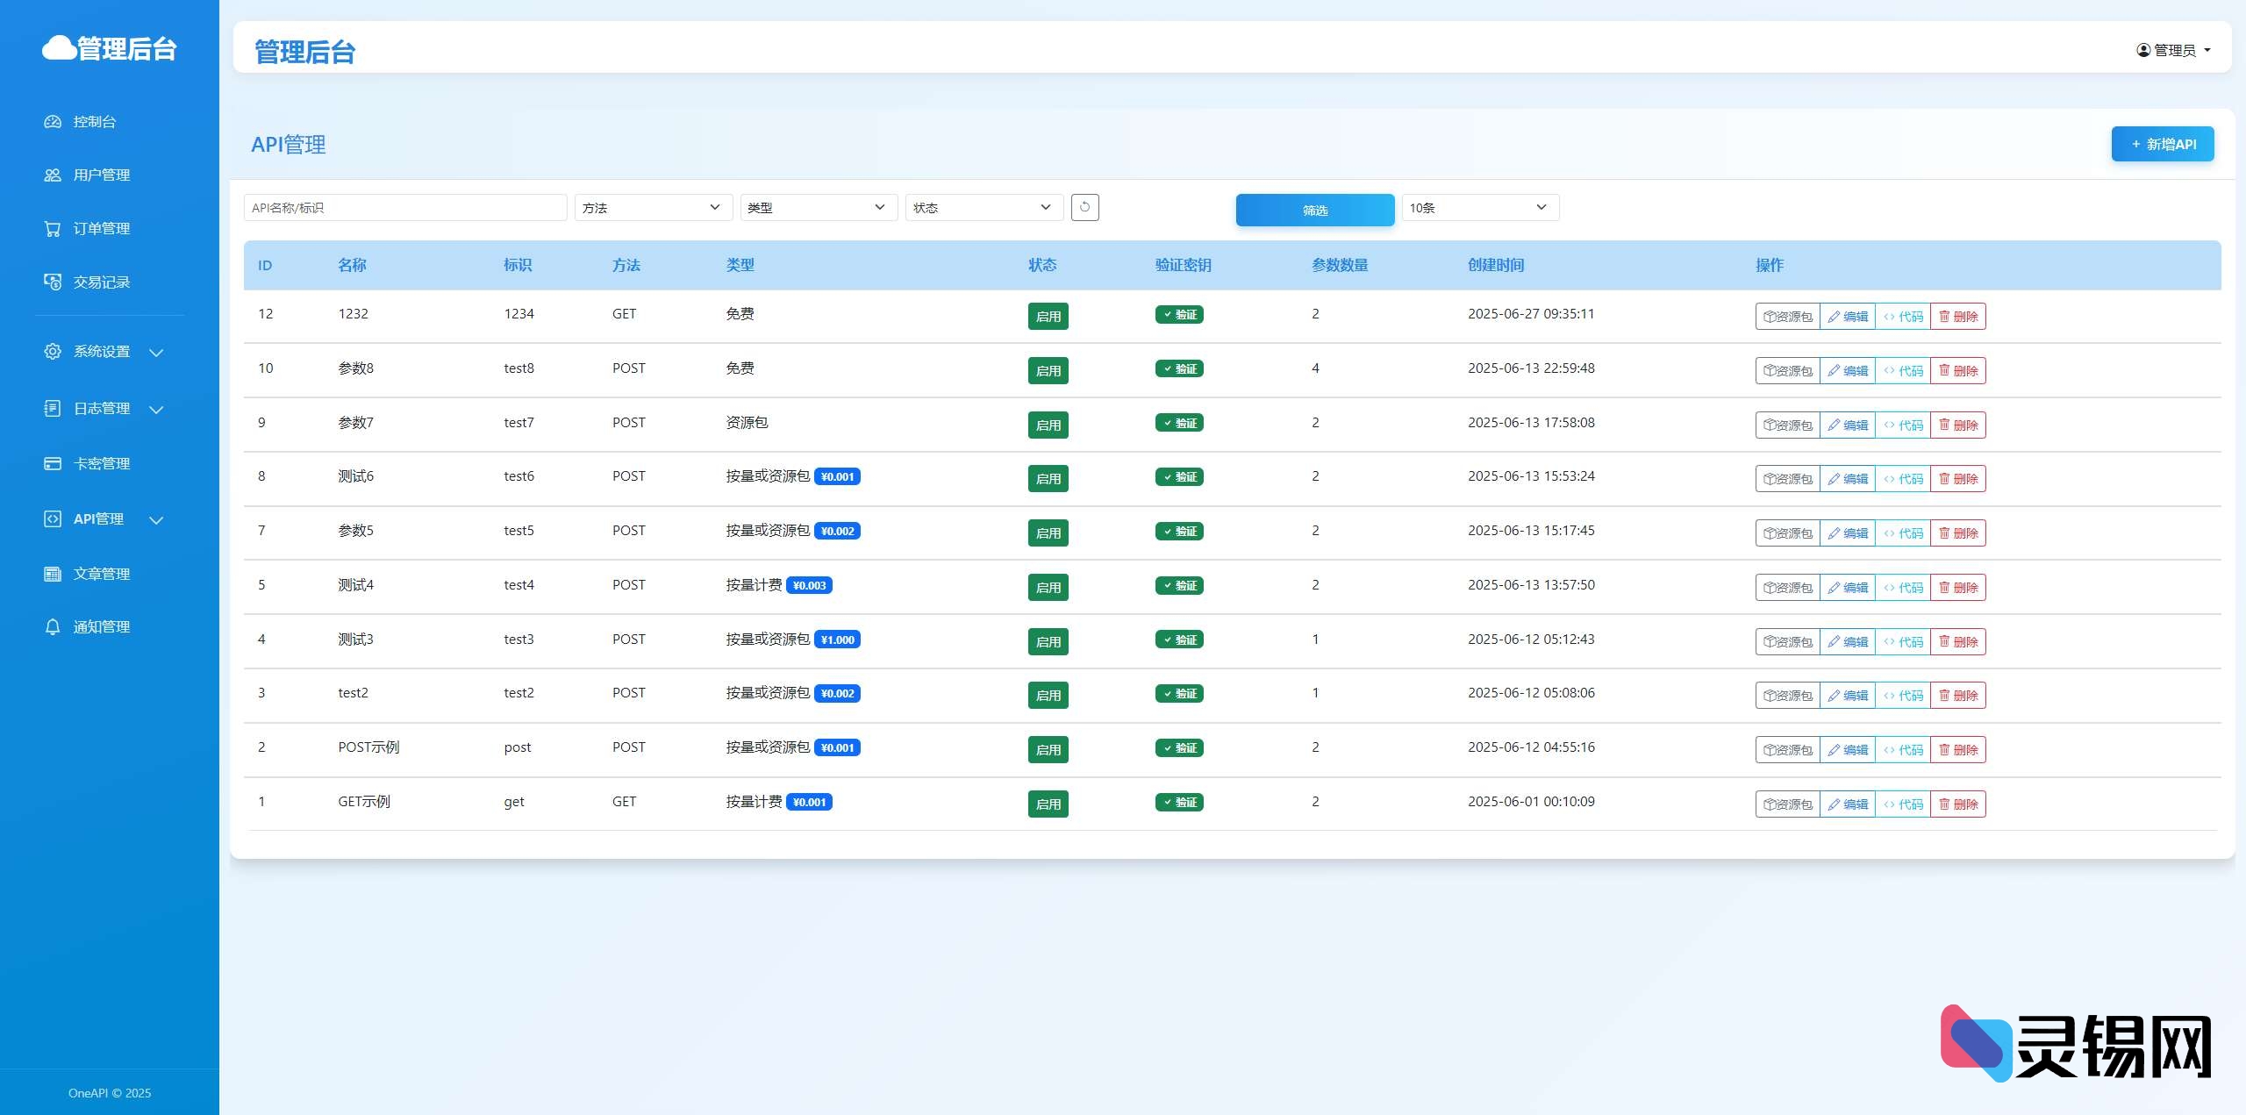This screenshot has width=2246, height=1115.
Task: Expand the 系统设置 sidebar submenu
Action: coord(104,352)
